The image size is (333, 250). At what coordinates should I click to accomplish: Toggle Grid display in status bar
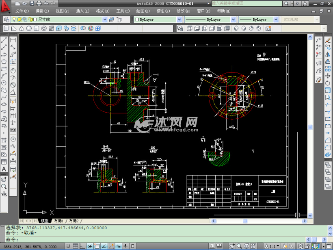click(x=76, y=246)
